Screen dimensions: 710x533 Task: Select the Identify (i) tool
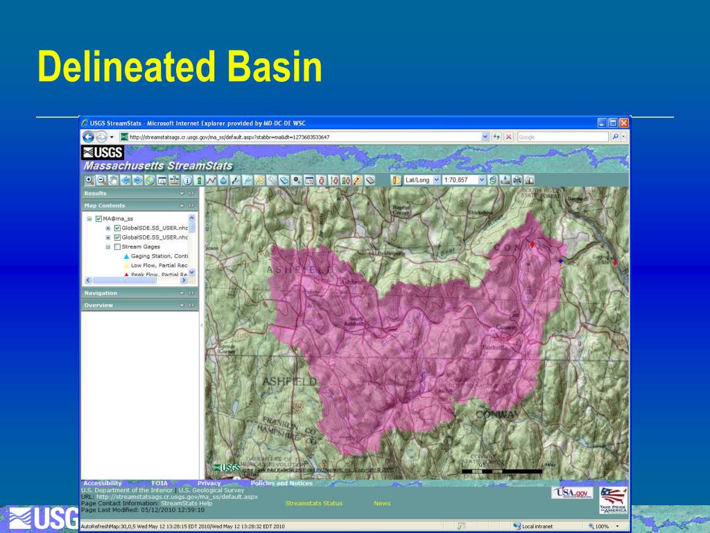[x=187, y=180]
